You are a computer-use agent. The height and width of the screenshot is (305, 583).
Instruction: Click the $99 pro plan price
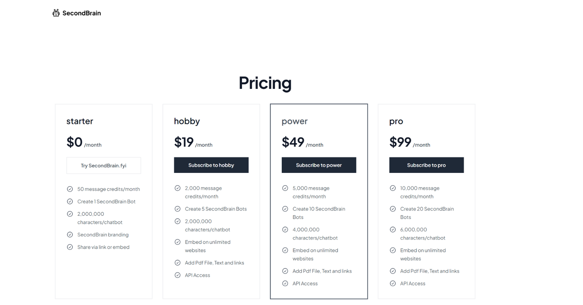[400, 142]
